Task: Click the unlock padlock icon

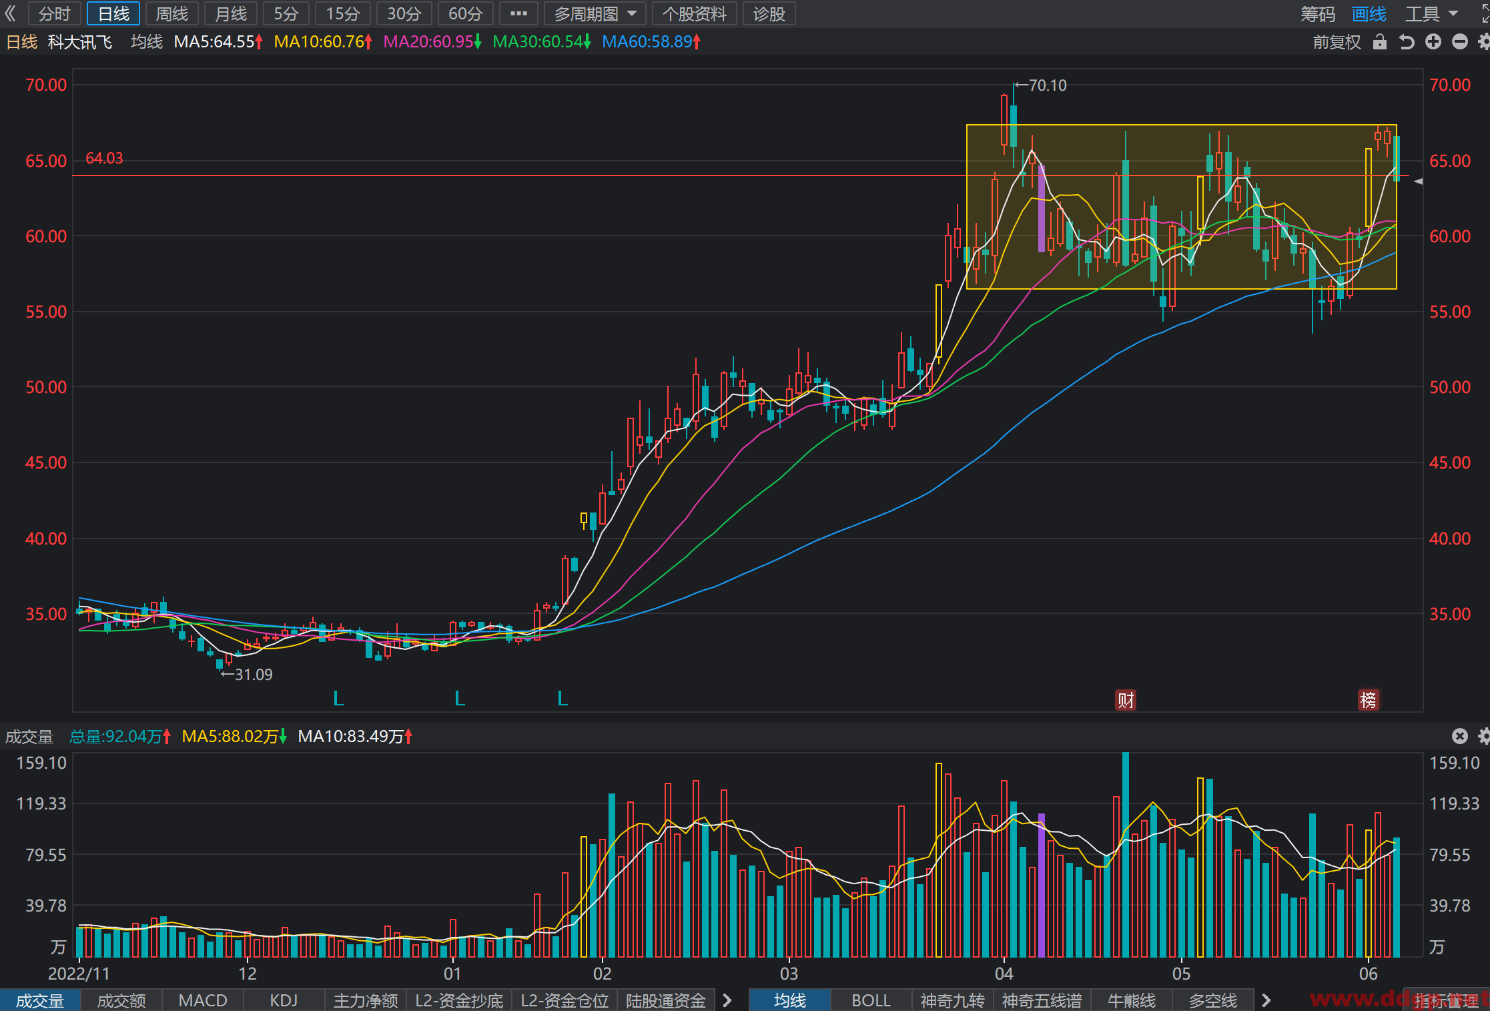Action: point(1380,42)
